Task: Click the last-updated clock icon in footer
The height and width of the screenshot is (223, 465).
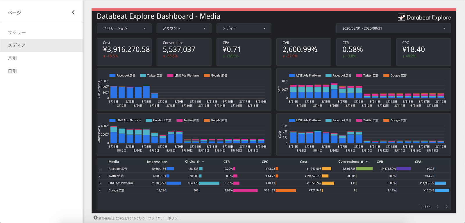Action: tap(95, 218)
